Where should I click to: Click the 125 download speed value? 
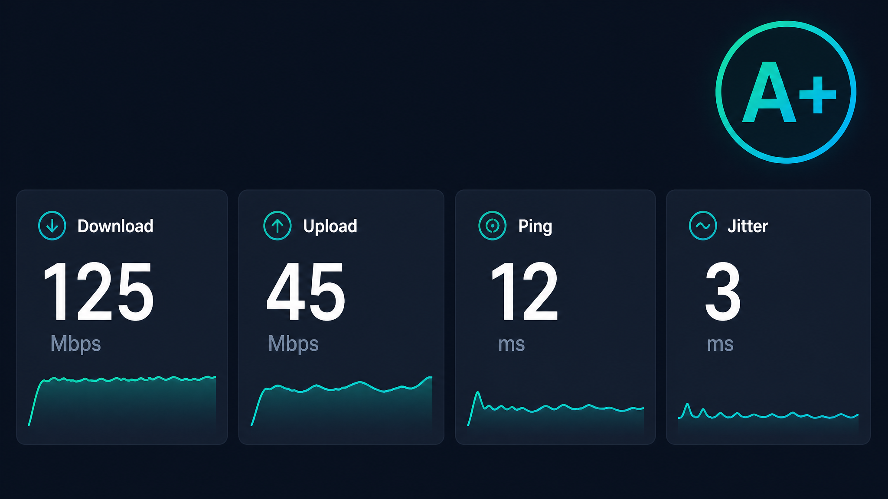[98, 292]
